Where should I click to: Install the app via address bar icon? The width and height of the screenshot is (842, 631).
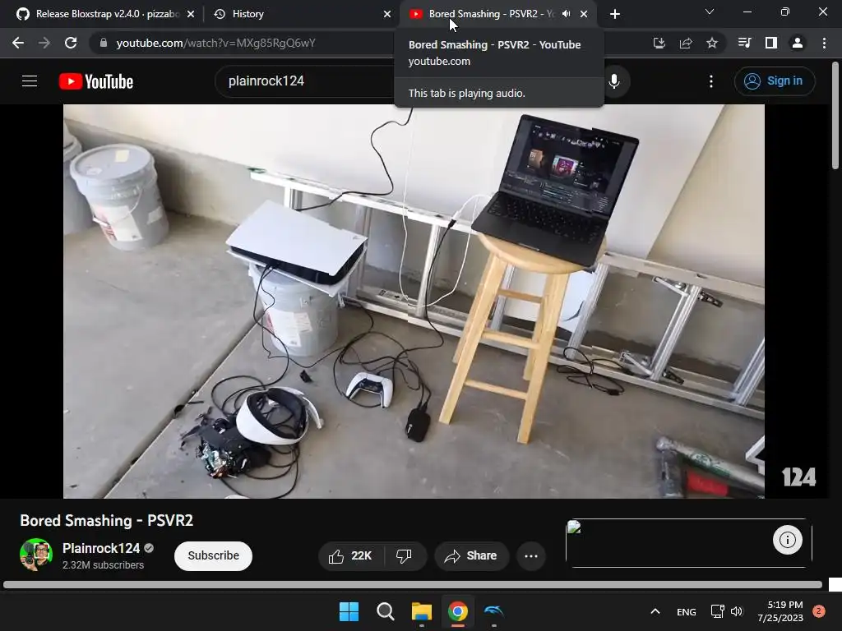click(x=659, y=43)
